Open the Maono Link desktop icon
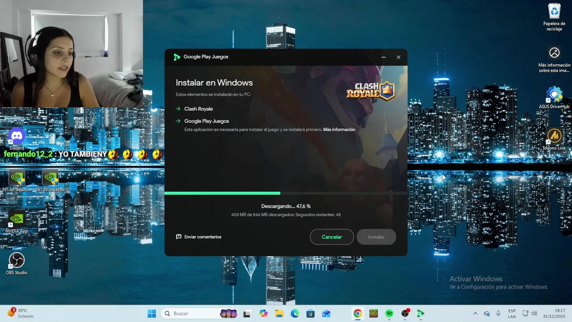Screen dimensions: 572x322 [x=554, y=140]
